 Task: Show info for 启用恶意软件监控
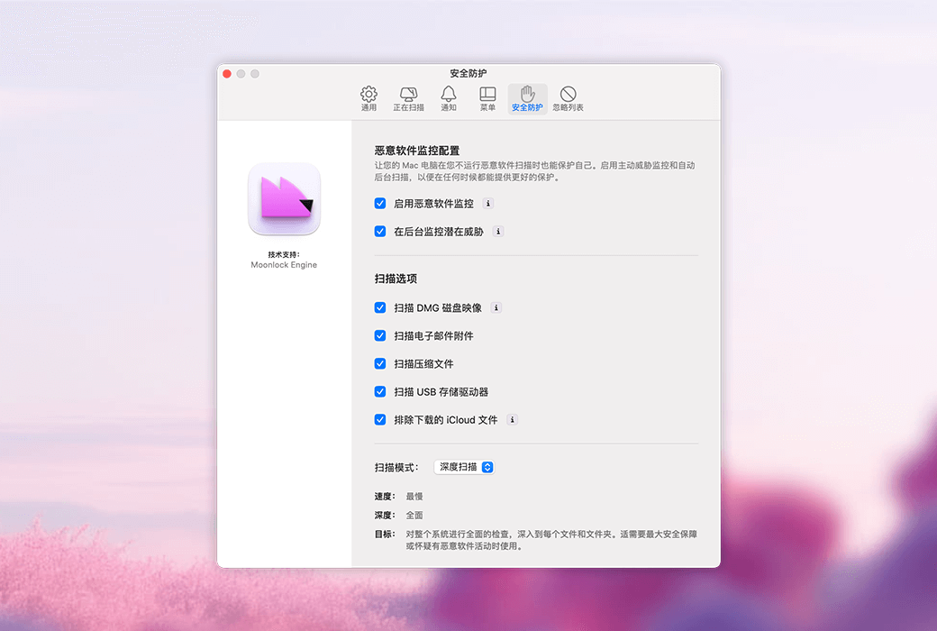pyautogui.click(x=488, y=204)
